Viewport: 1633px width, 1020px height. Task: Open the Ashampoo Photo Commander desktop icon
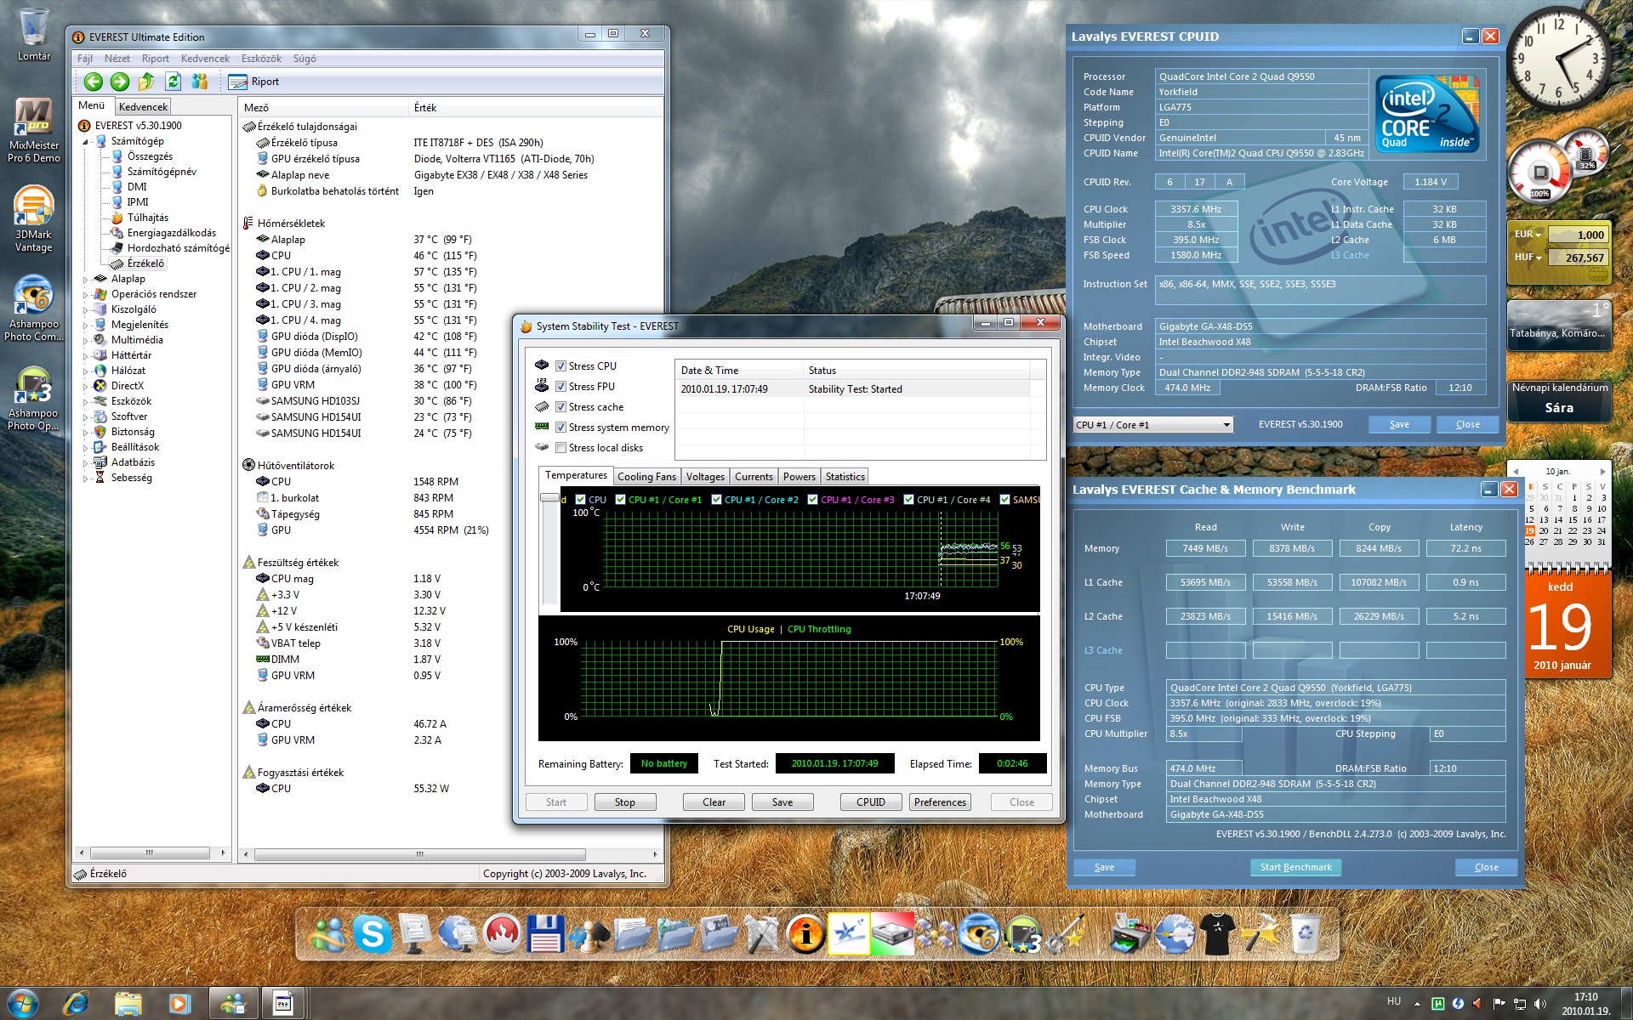(x=33, y=309)
